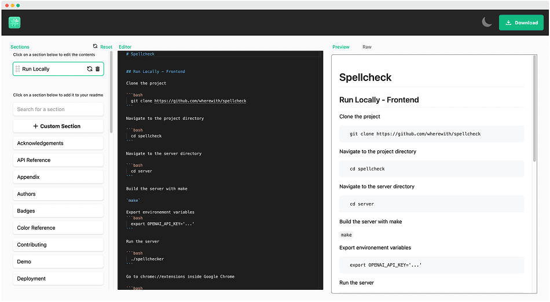550x302 pixels.
Task: Click the '# Spellcheck' line in editor
Action: coord(140,54)
